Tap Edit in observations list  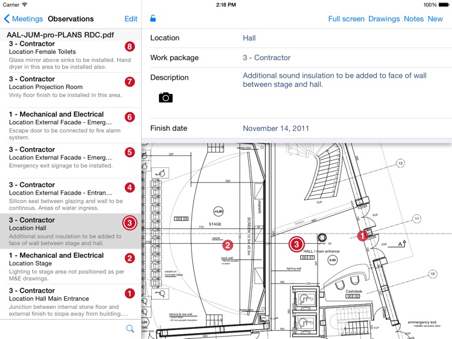click(131, 19)
